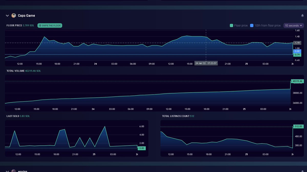Toggle the enviro alert bell
307x172 pixels.
coord(302,171)
